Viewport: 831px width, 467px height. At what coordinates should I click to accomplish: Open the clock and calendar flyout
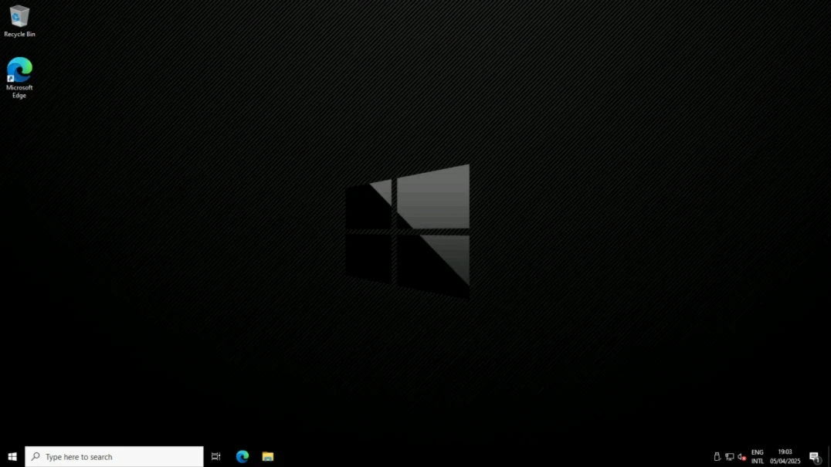785,456
